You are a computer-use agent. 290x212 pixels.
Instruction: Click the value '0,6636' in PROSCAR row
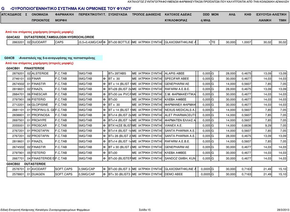tap(246, 126)
